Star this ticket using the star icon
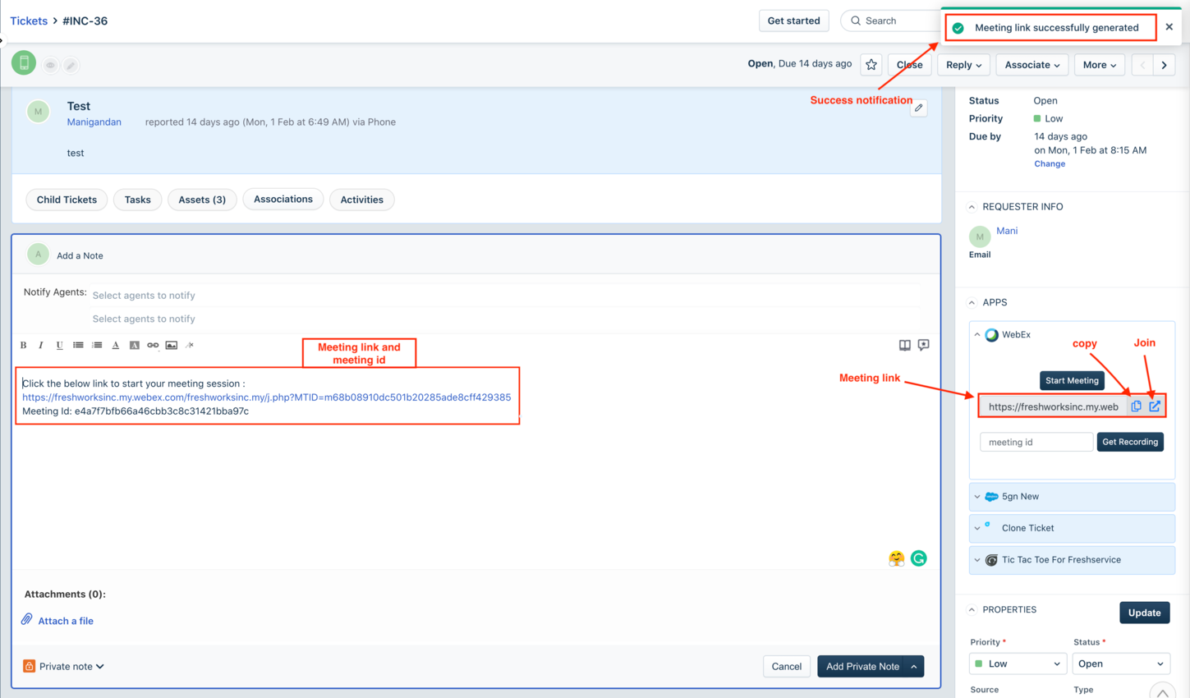Viewport: 1190px width, 698px height. [871, 65]
